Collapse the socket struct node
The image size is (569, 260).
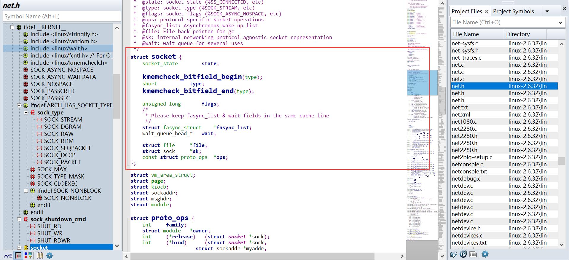pos(19,248)
